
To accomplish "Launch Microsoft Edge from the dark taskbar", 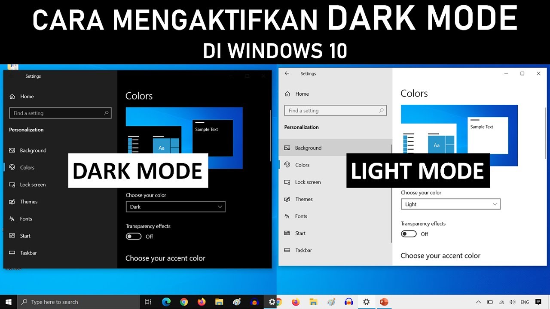I will 166,302.
